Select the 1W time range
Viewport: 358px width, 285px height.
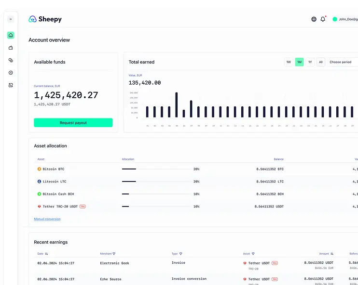(x=289, y=62)
